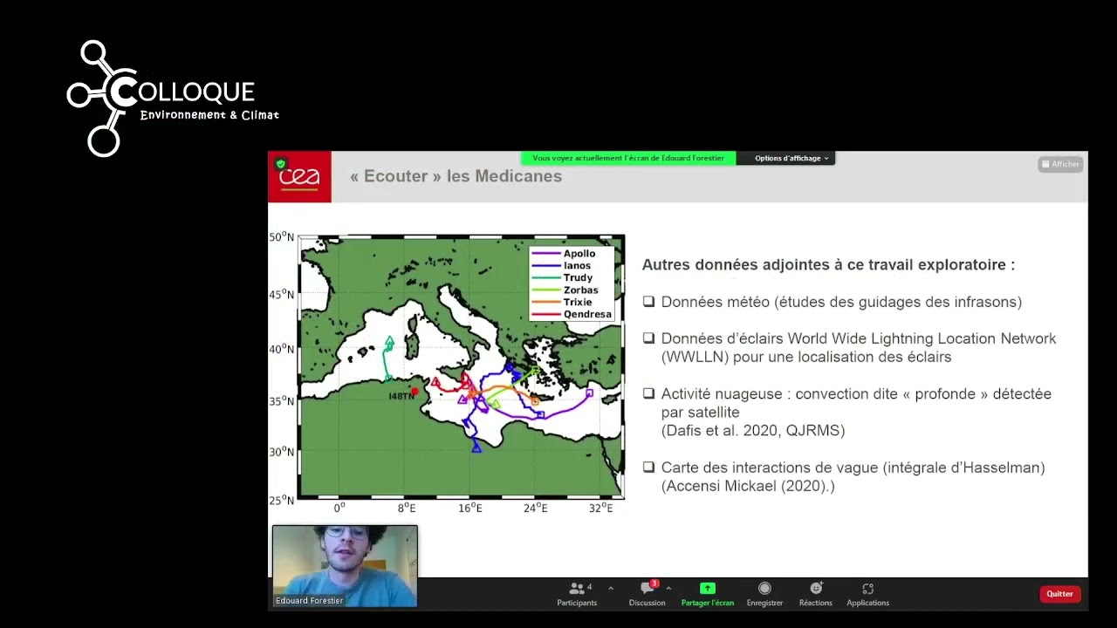Screen dimensions: 1117x628
Task: Select Edouard Forestier's video thumbnail
Action: click(x=345, y=566)
